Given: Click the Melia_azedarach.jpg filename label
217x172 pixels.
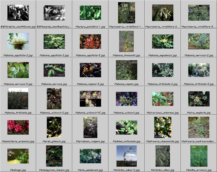Looking at the screenshot, I should pyautogui.click(x=90, y=170).
